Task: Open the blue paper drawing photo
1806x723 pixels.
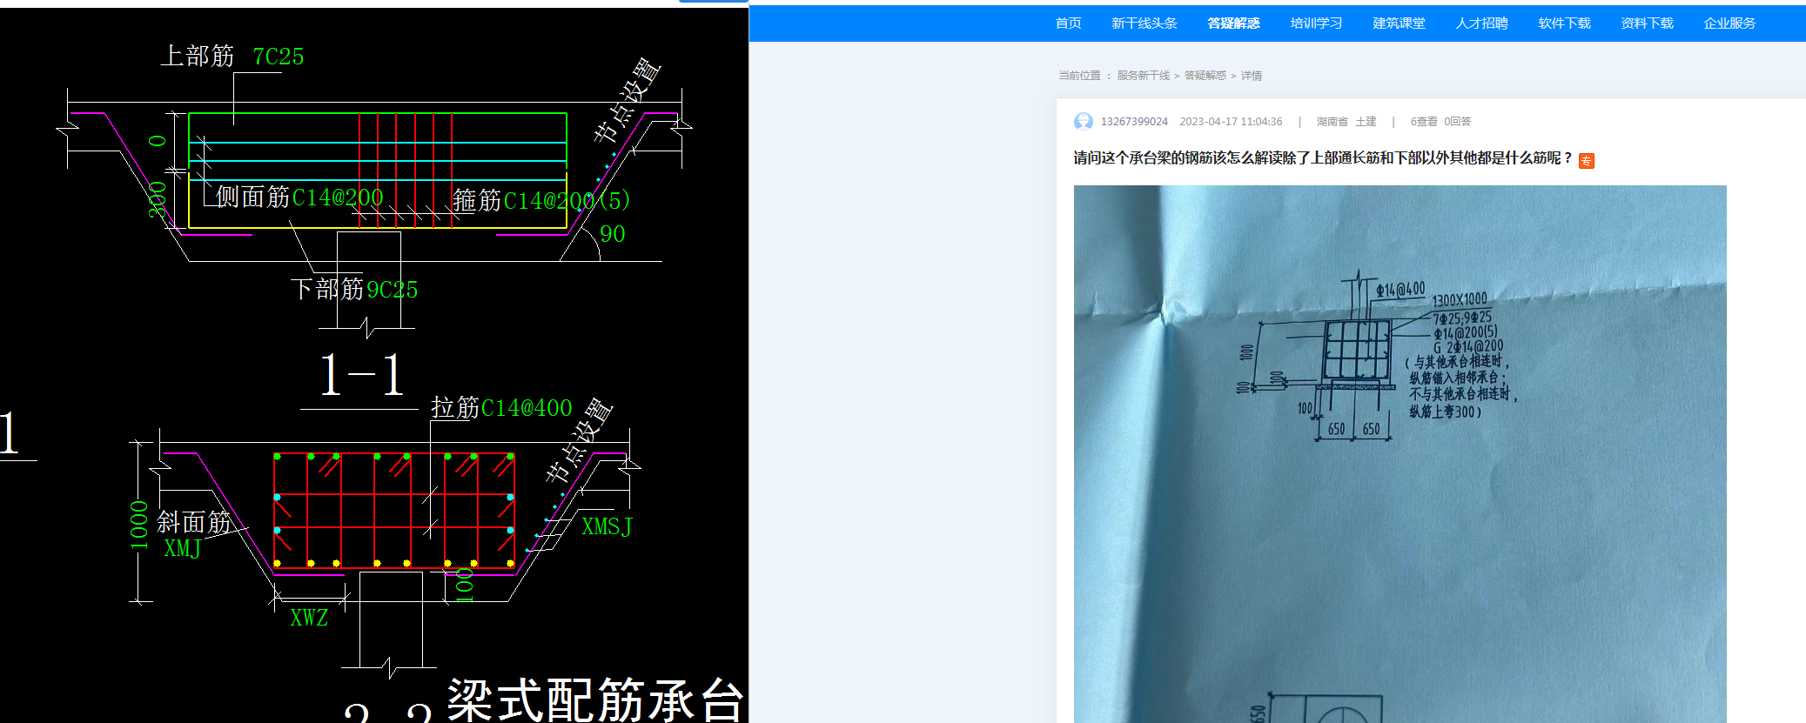Action: 1400,453
